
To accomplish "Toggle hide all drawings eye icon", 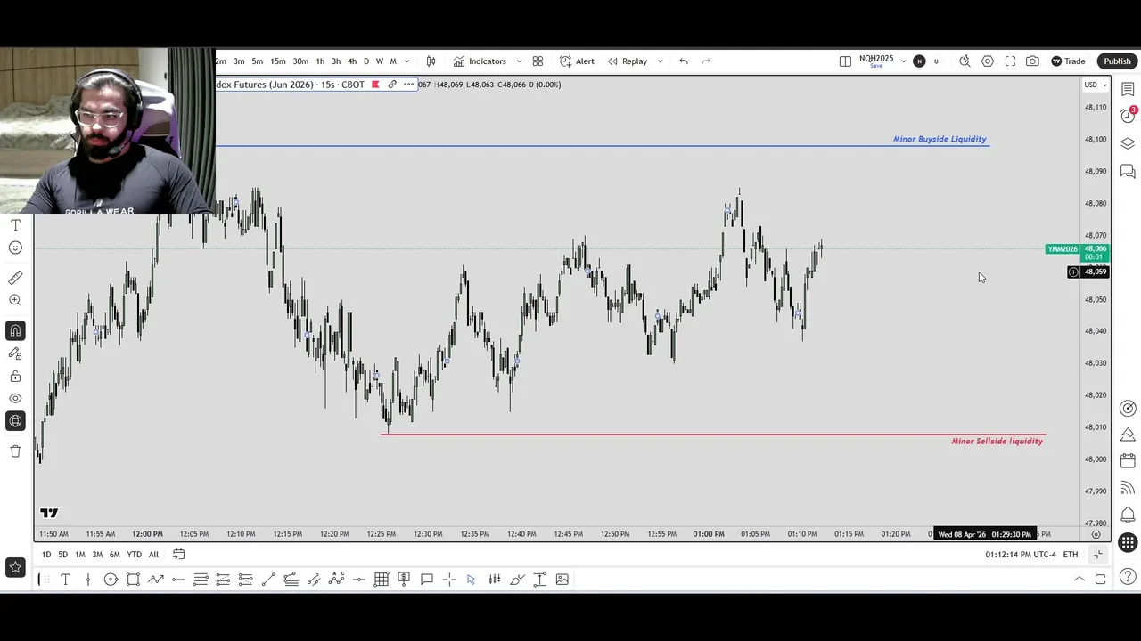I will [x=15, y=399].
